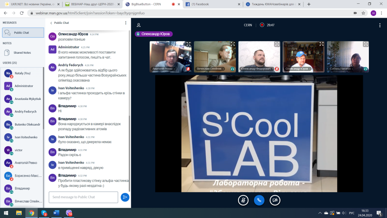Open a new browser tab
The height and width of the screenshot is (218, 387).
[x=309, y=4]
